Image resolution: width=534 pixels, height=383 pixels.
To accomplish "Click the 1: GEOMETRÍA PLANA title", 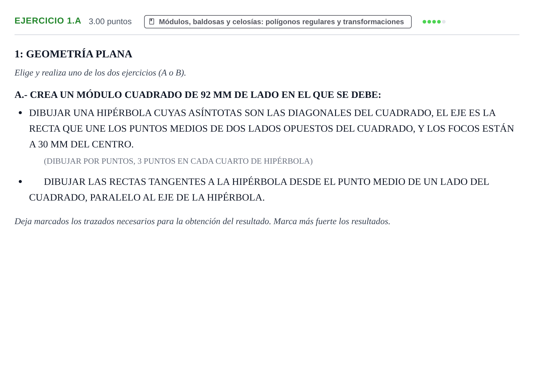I will click(x=73, y=54).
